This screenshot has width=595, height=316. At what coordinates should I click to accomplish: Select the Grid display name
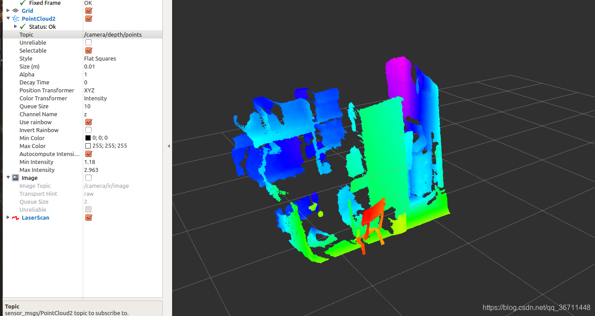(x=27, y=11)
